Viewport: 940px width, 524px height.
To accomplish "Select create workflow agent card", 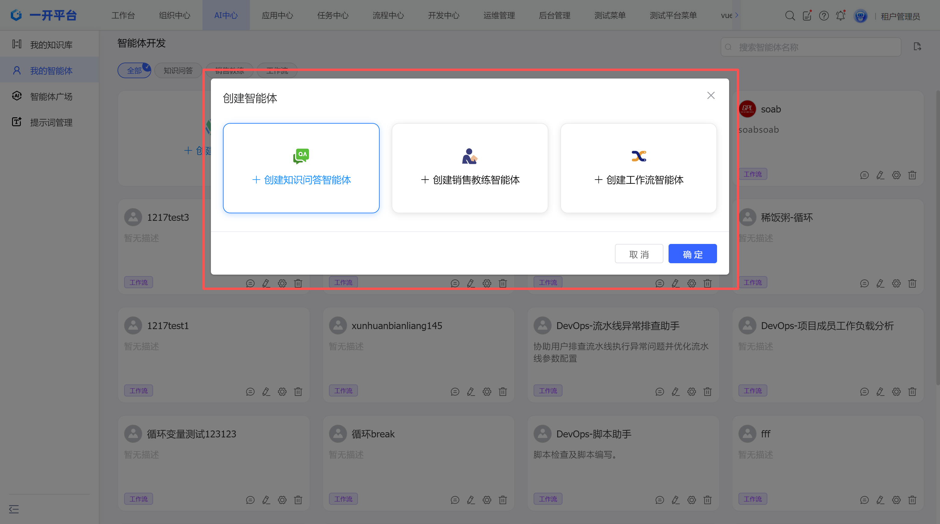I will tap(638, 168).
